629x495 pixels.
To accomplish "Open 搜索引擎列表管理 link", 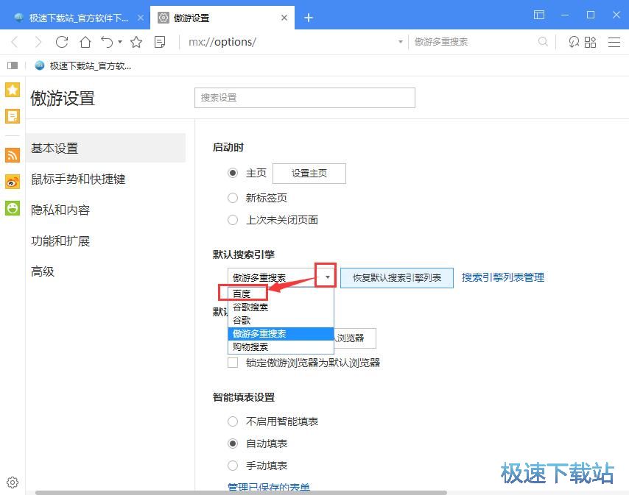I will coord(502,277).
